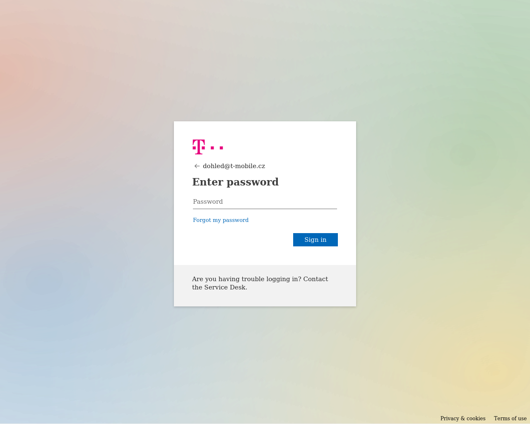Viewport: 530px width, 424px height.
Task: Click the blue Sign in button
Action: [x=316, y=240]
